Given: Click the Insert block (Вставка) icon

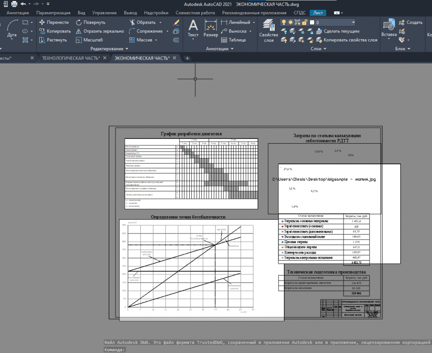Looking at the screenshot, I should [389, 28].
